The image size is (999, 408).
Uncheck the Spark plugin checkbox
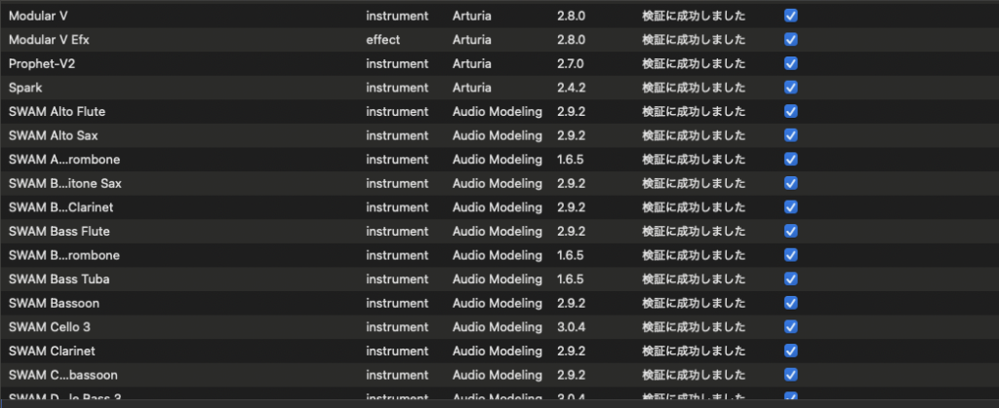791,88
